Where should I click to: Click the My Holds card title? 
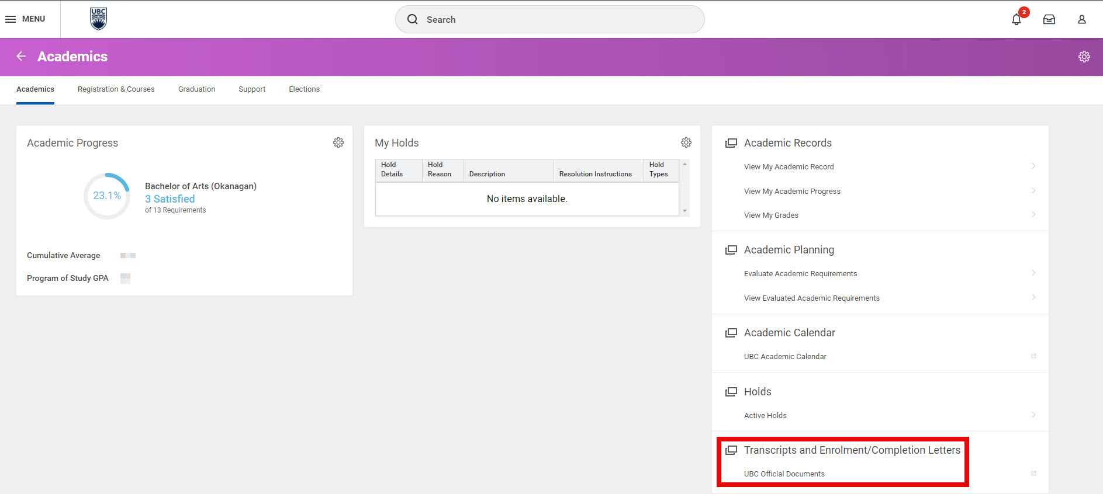coord(397,143)
